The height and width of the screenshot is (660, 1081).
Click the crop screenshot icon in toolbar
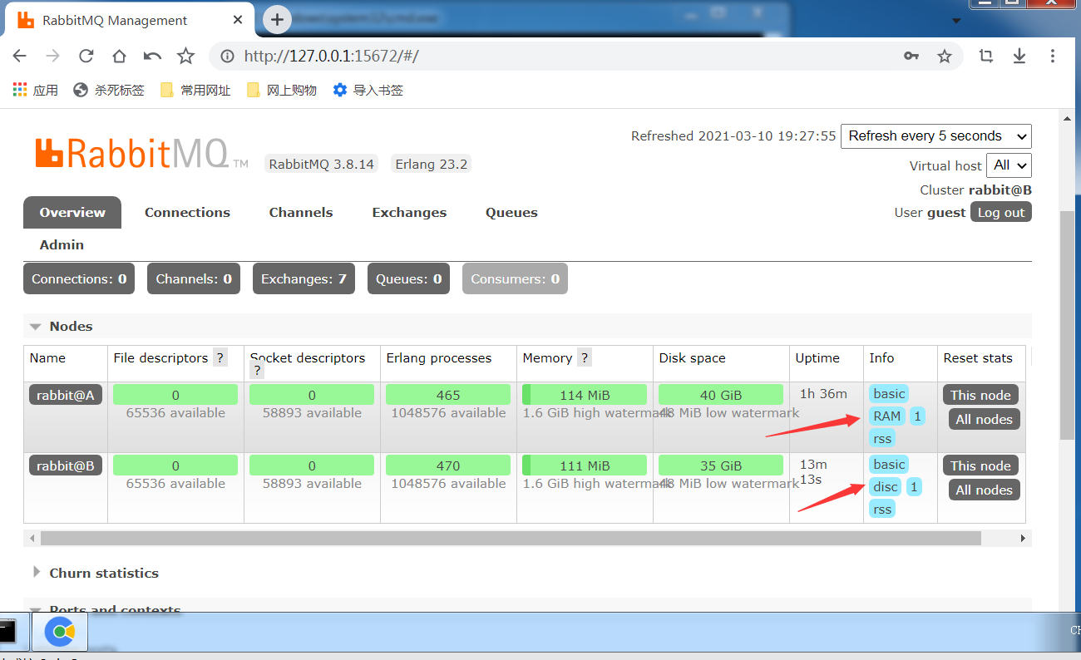(x=986, y=56)
